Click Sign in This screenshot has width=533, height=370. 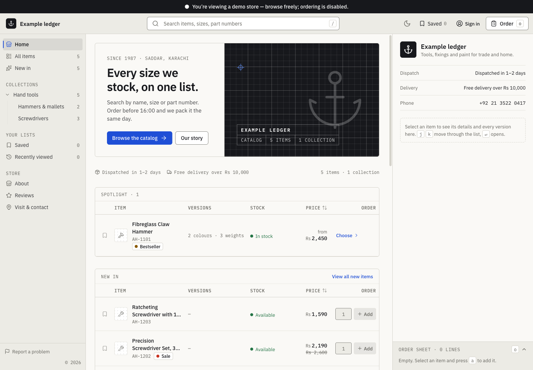[x=468, y=24]
